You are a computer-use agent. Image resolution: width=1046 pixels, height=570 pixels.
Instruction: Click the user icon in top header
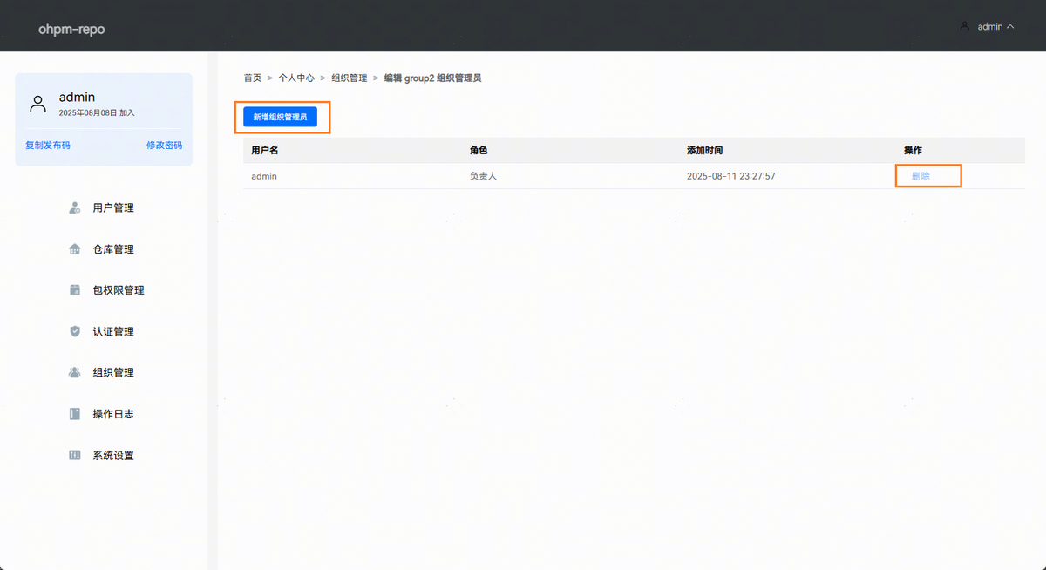tap(964, 26)
